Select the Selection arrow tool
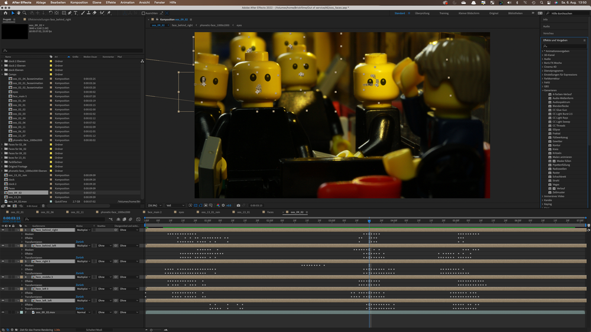 click(13, 13)
